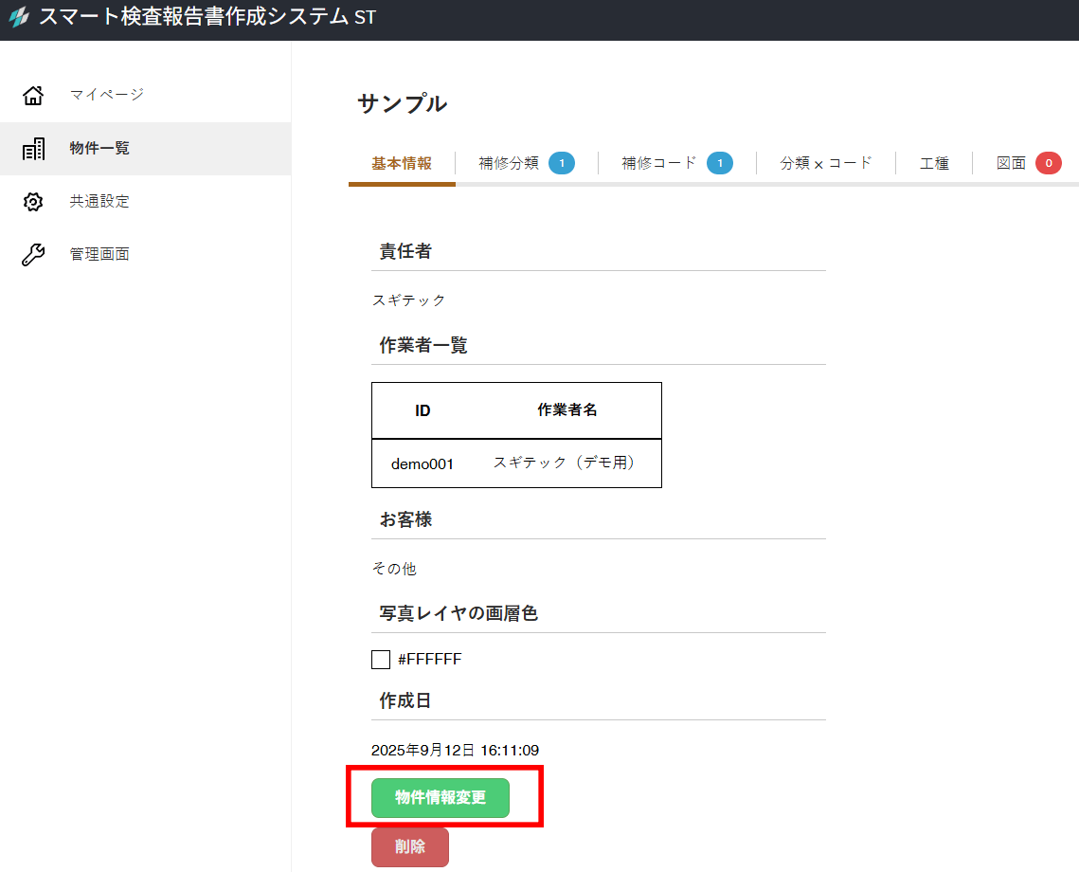Select the demo001 worker table row
This screenshot has width=1079, height=872.
[516, 463]
